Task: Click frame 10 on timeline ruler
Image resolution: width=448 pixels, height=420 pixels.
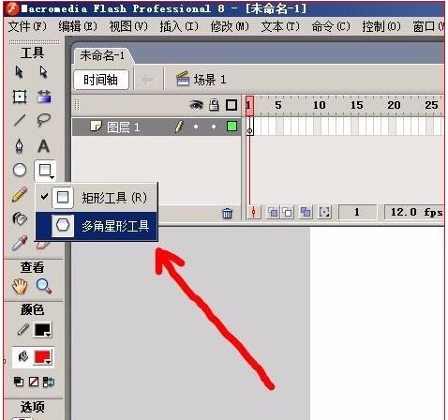Action: pyautogui.click(x=319, y=105)
